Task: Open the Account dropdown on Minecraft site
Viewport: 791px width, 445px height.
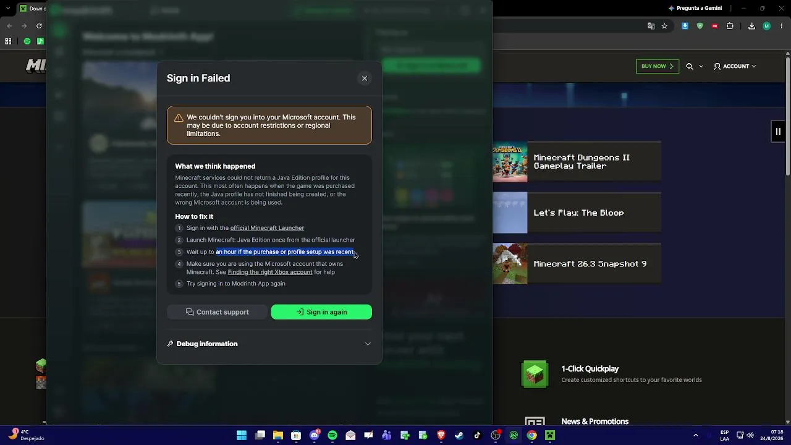Action: coord(735,66)
